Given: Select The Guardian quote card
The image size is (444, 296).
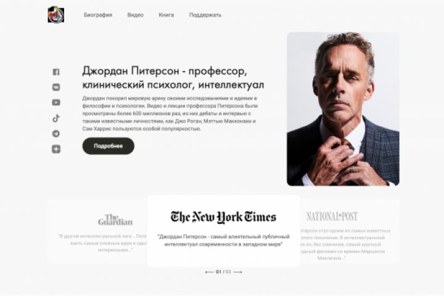Looking at the screenshot, I should tap(97, 231).
